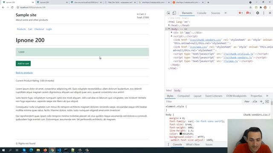Image resolution: width=273 pixels, height=153 pixels.
Task: Open DevTools settings gear
Action: coord(258,13)
